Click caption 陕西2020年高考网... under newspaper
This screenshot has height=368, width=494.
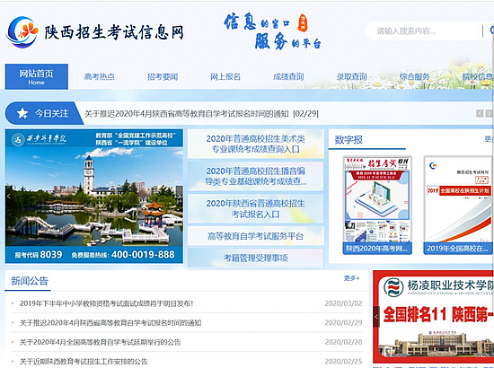pos(377,249)
